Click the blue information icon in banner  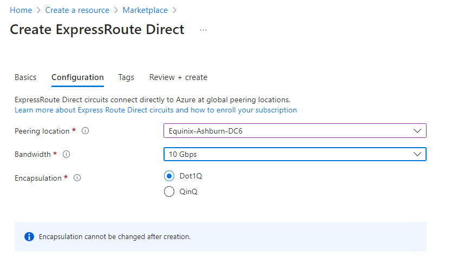point(29,236)
